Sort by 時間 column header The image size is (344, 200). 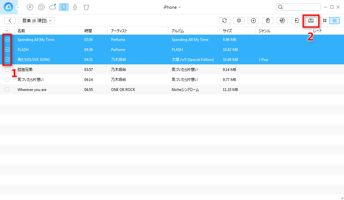pyautogui.click(x=88, y=31)
